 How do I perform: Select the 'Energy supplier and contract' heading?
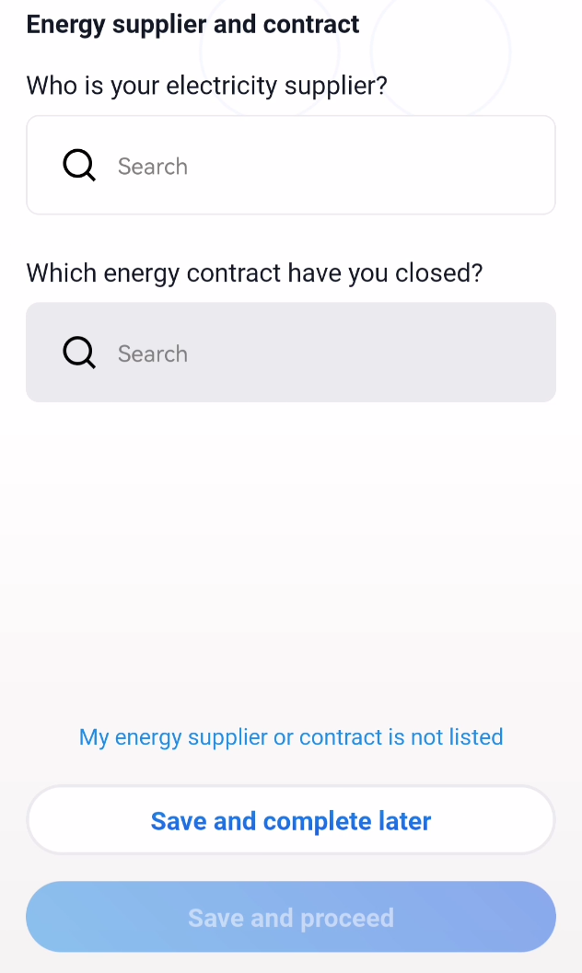(x=192, y=25)
